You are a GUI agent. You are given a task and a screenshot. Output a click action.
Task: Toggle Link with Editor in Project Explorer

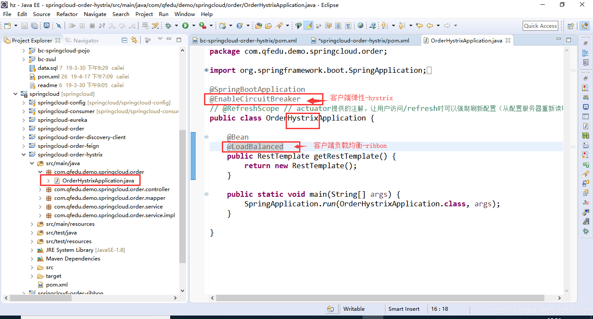(134, 40)
